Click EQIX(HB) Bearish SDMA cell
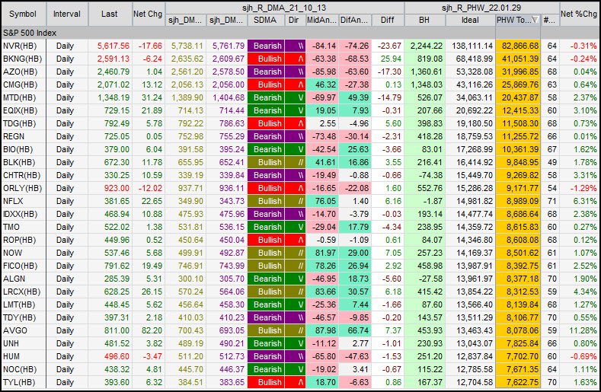 266,110
